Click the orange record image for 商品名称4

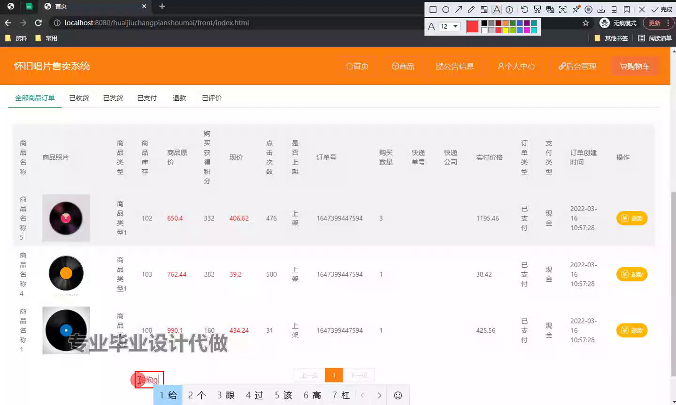point(66,274)
